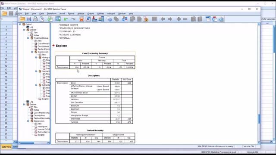Collapse the second Explore node in the outline
This screenshot has width=276, height=155.
pos(24,104)
